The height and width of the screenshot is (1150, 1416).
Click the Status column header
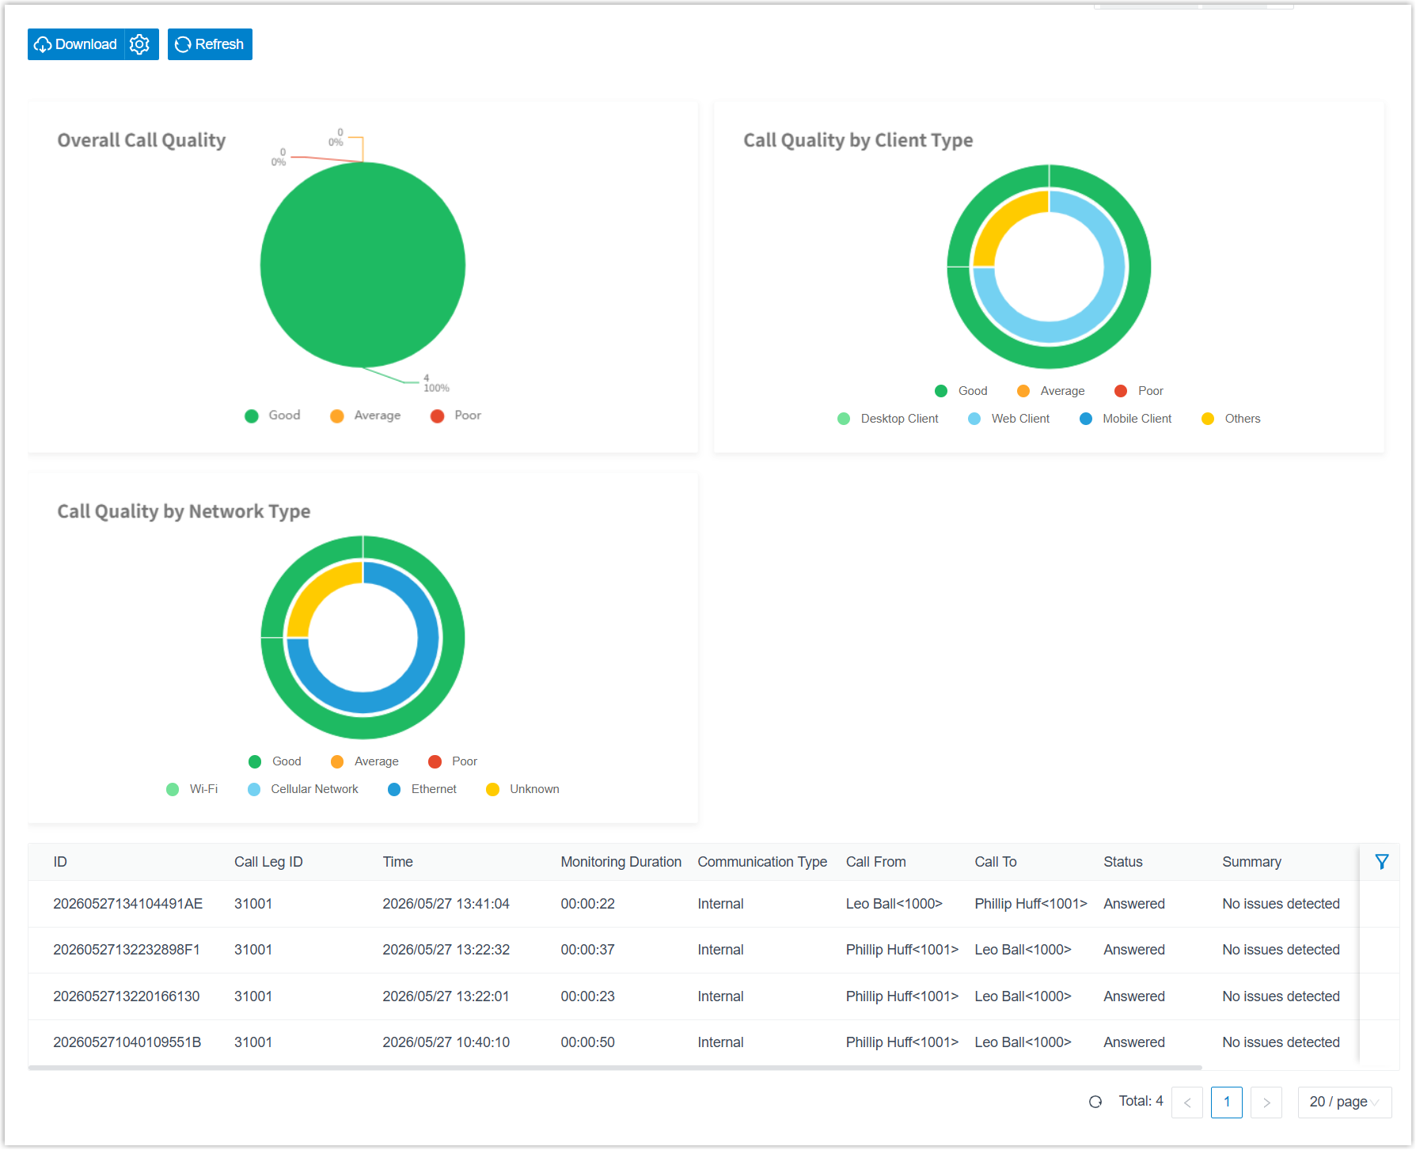pos(1123,862)
